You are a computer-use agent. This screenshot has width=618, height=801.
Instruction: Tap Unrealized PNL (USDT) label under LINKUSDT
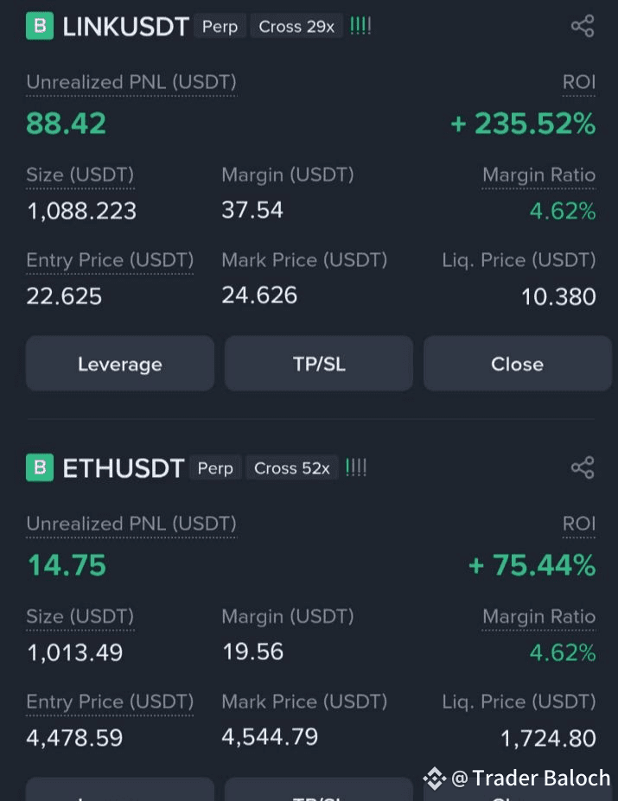click(131, 82)
